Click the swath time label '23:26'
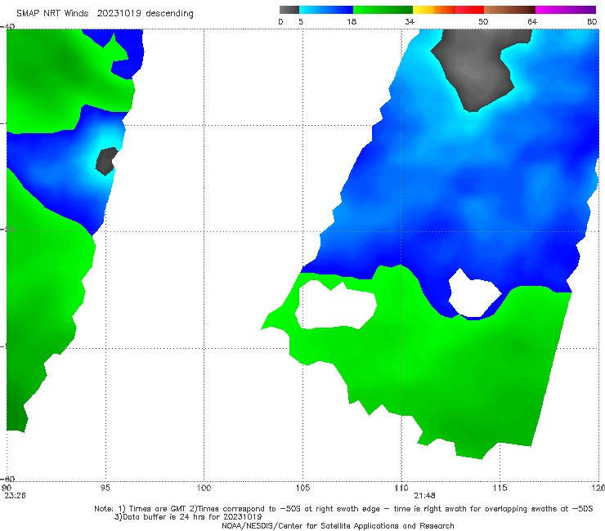Image resolution: width=605 pixels, height=531 pixels. (x=15, y=496)
